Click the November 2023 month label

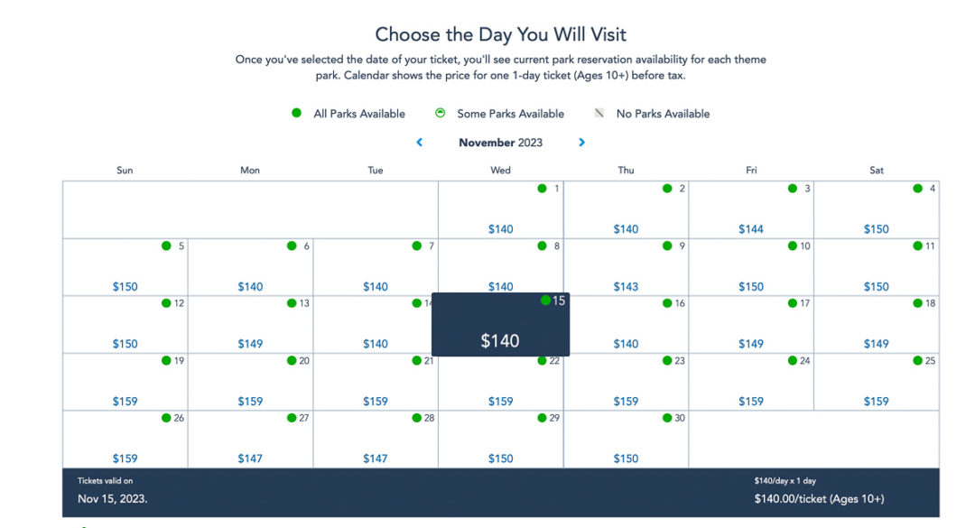click(500, 143)
